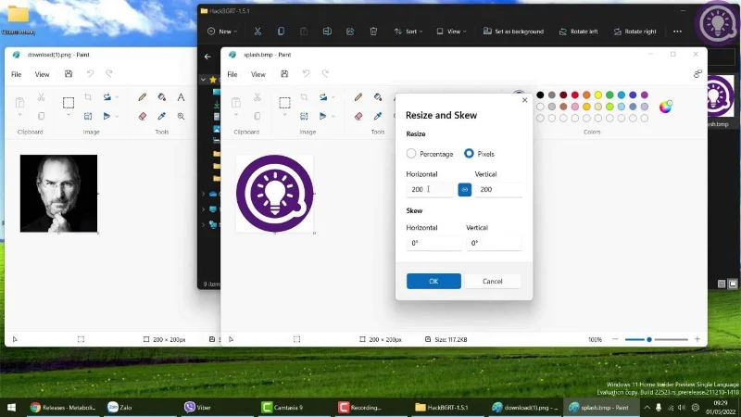Open Sort dropdown in File Explorer

408,32
